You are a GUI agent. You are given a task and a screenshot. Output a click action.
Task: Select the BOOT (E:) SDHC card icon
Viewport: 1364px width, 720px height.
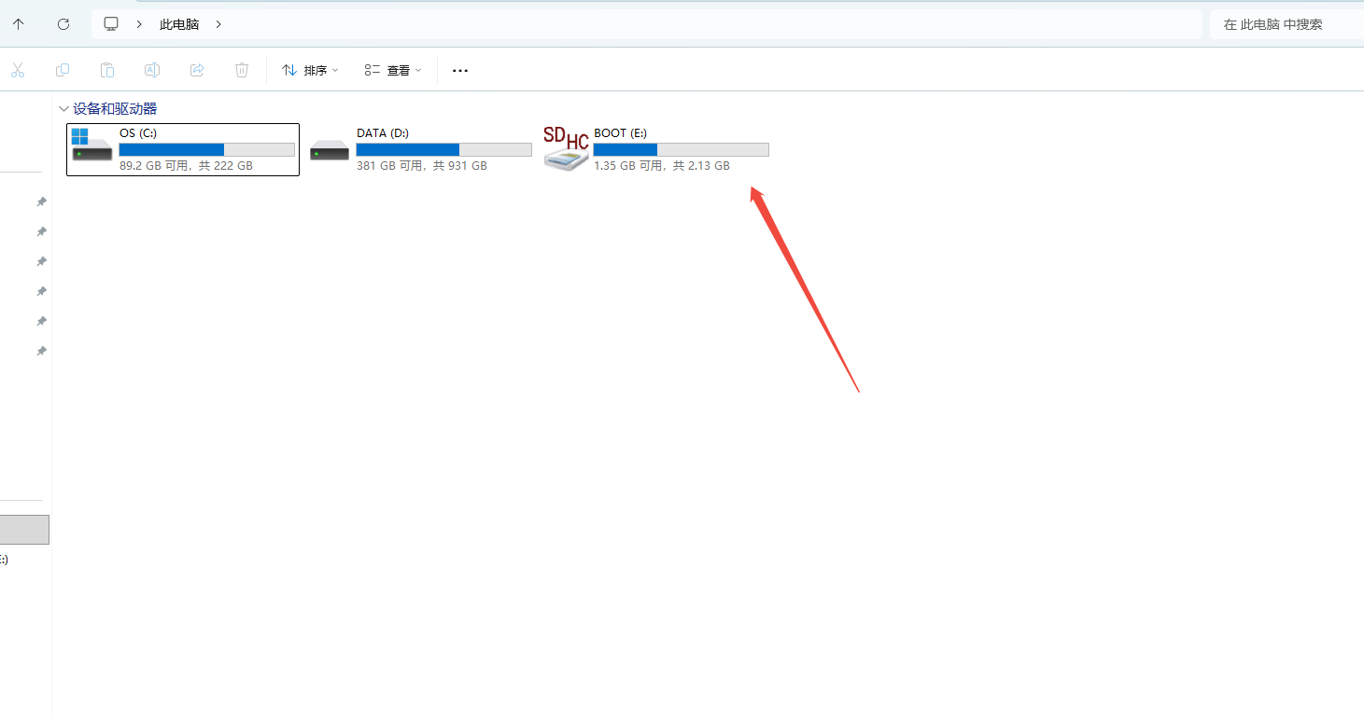coord(566,149)
